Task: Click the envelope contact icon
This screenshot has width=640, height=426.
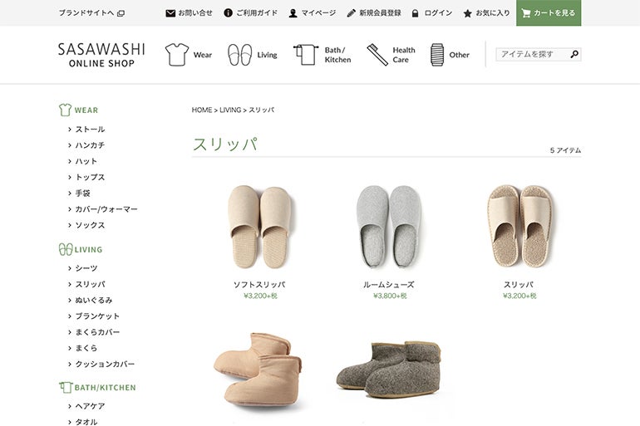Action: point(170,13)
